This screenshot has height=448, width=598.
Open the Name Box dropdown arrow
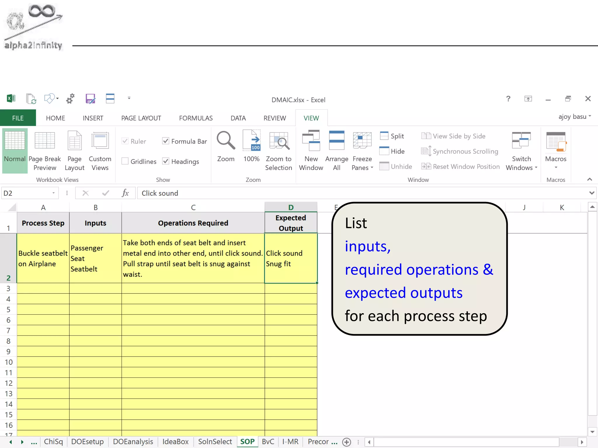coord(53,193)
